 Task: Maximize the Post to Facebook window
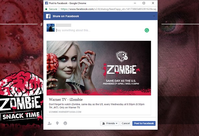144,3
